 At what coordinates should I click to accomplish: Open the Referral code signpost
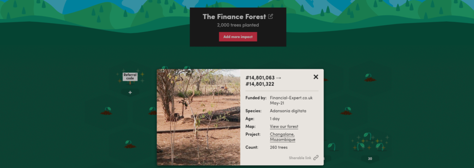130,77
